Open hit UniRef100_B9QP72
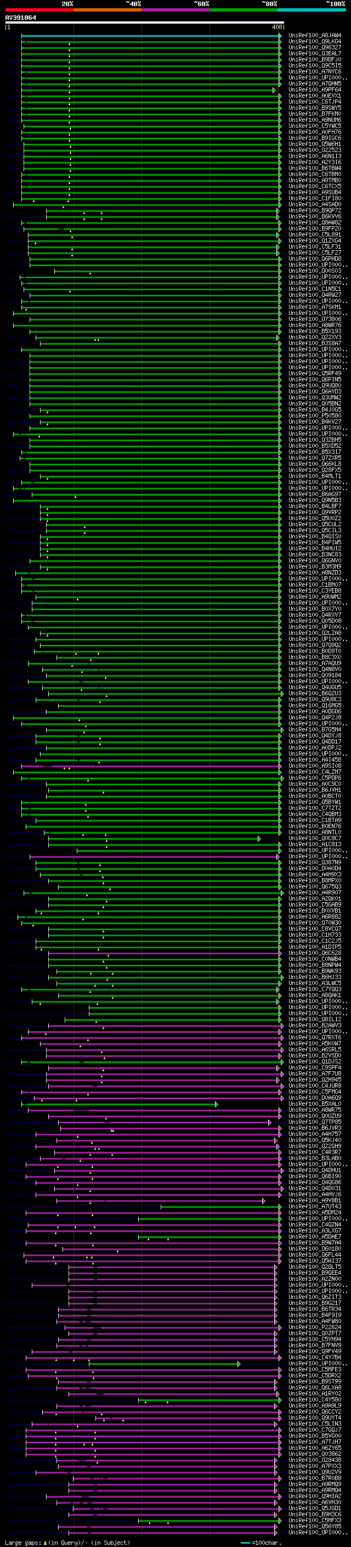The image size is (351, 1547). pyautogui.click(x=314, y=211)
